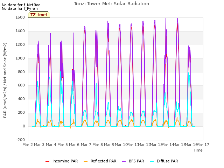Viewport: 224px width, 168px height.
Task: Click the TZ_tmet label box
Action: [x=39, y=15]
